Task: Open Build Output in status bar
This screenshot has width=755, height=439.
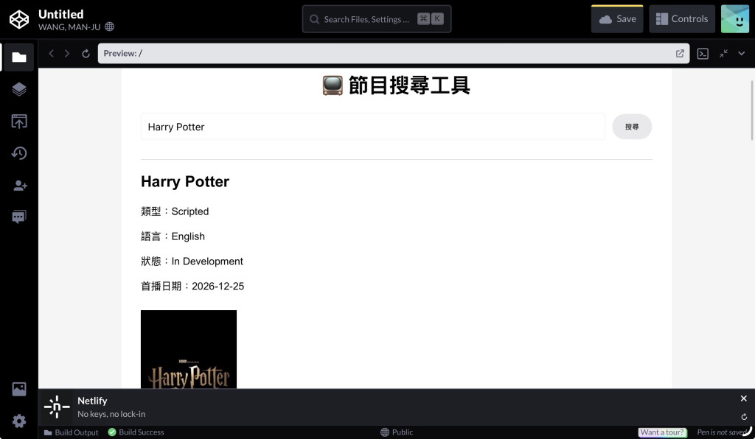Action: 72,432
